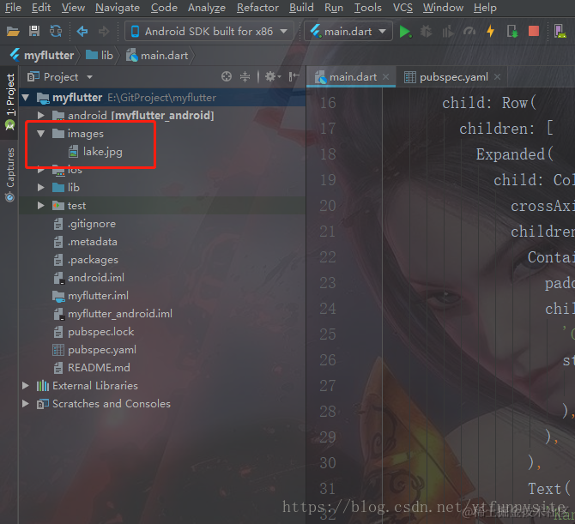Select myflutter.iml file
Viewport: 575px width, 524px height.
[91, 295]
